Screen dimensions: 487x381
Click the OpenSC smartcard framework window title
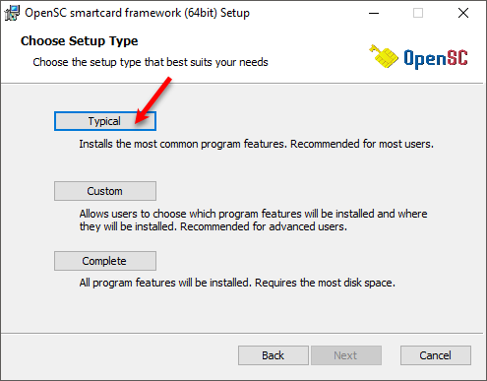137,13
